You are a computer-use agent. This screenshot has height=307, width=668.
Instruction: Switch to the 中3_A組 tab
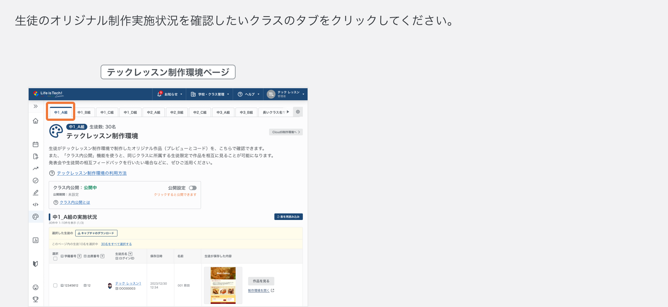tap(223, 112)
